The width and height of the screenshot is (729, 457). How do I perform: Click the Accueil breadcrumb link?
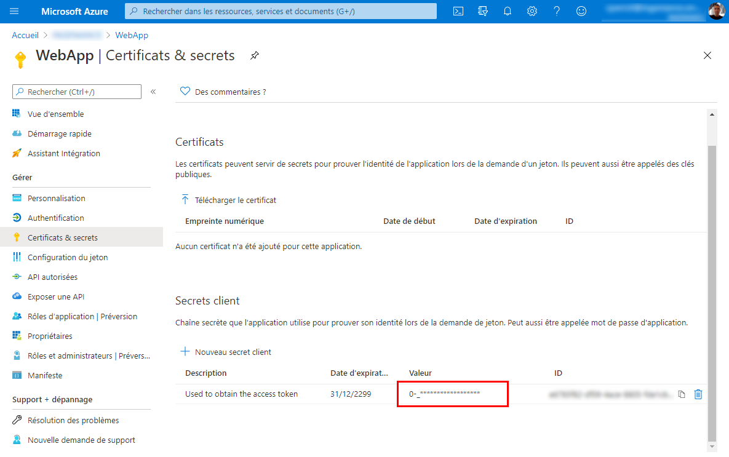pos(25,35)
